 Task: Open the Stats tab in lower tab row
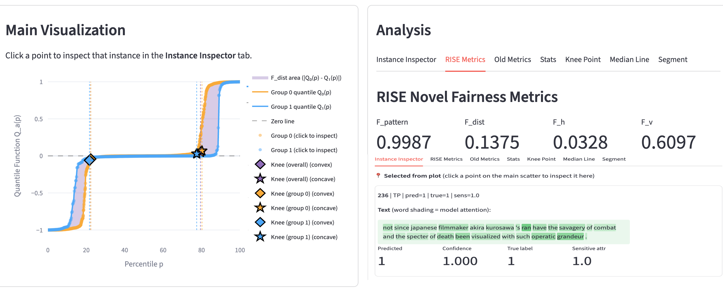pyautogui.click(x=513, y=159)
